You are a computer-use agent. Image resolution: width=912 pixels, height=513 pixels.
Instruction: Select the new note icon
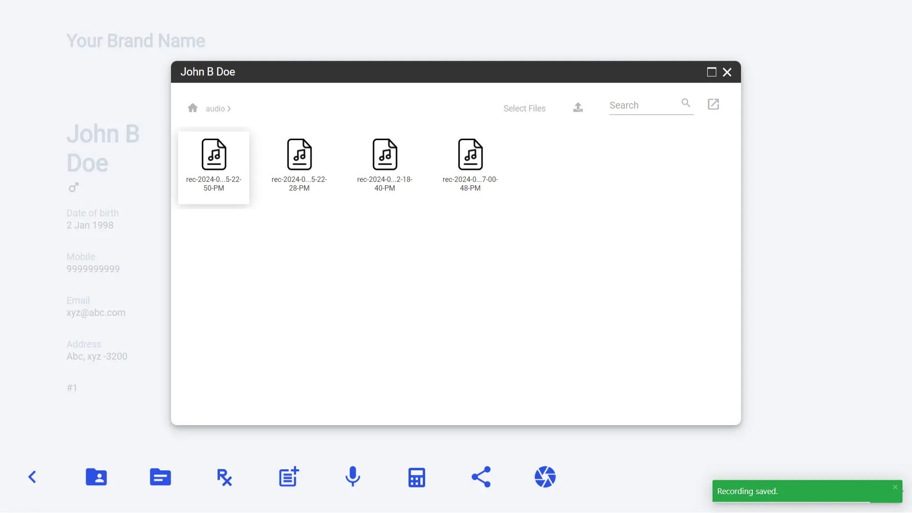[x=289, y=477]
